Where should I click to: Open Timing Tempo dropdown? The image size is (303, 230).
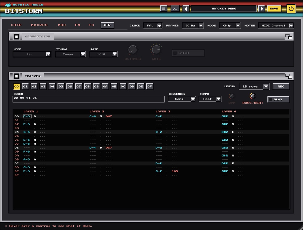70,54
